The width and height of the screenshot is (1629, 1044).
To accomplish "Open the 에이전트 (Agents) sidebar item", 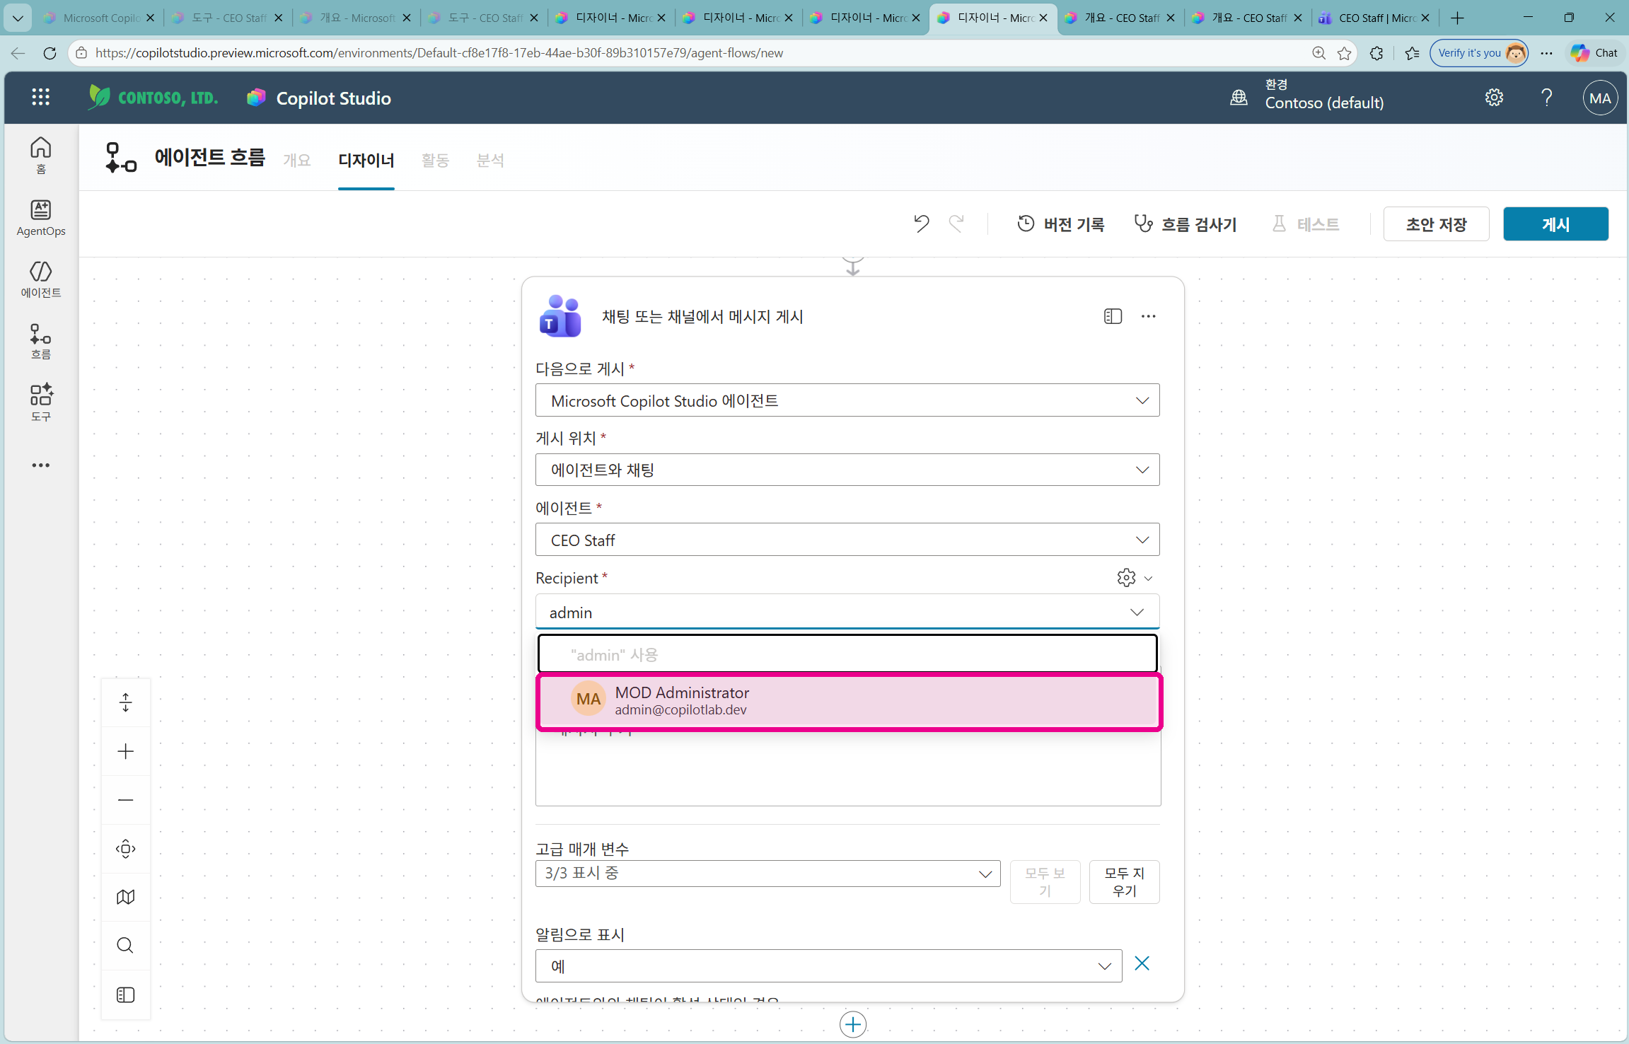I will tap(41, 279).
